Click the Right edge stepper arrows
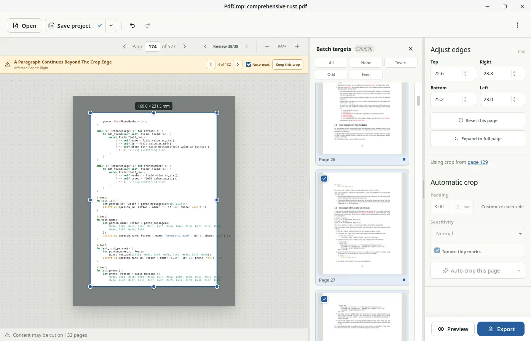Image resolution: width=531 pixels, height=341 pixels. click(514, 74)
